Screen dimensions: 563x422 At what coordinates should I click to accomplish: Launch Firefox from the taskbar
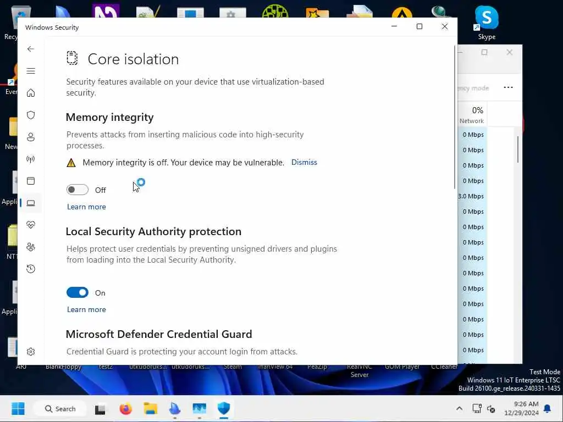(x=125, y=409)
